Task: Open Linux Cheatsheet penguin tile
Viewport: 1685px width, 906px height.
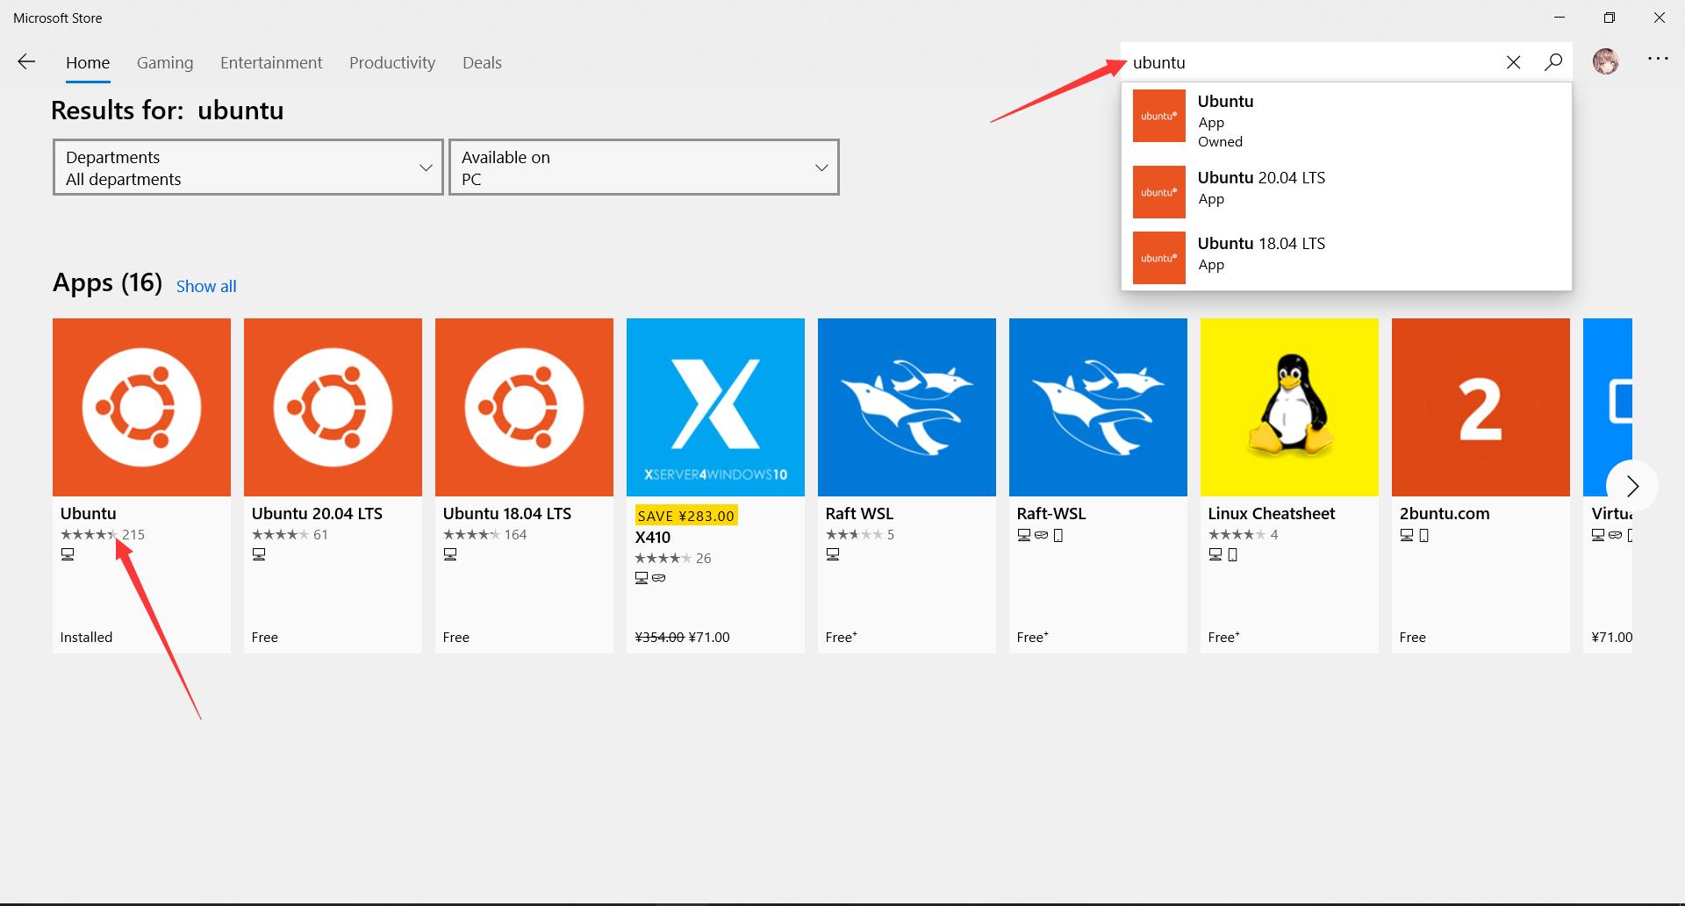Action: tap(1289, 407)
